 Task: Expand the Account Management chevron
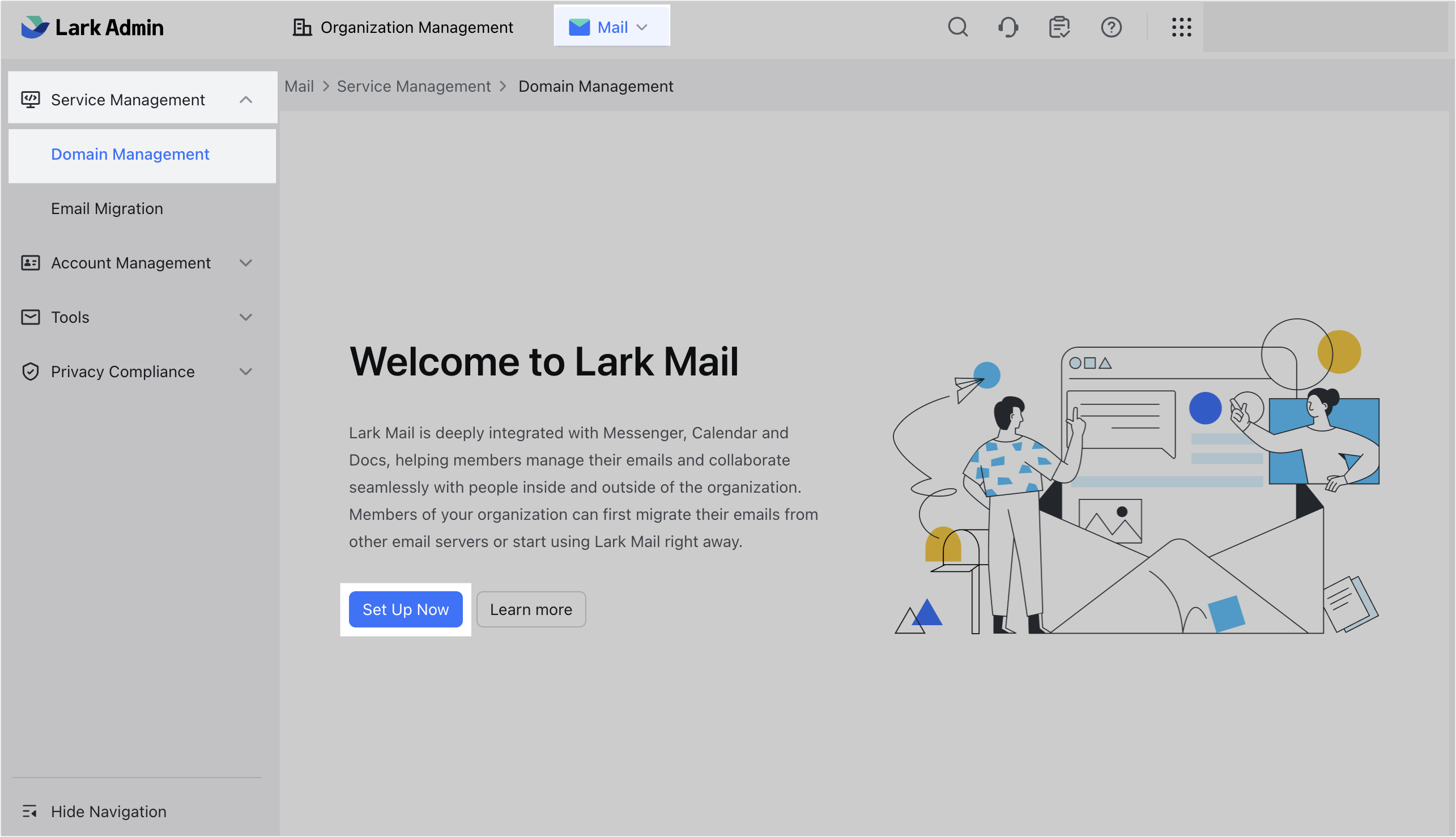click(x=245, y=263)
